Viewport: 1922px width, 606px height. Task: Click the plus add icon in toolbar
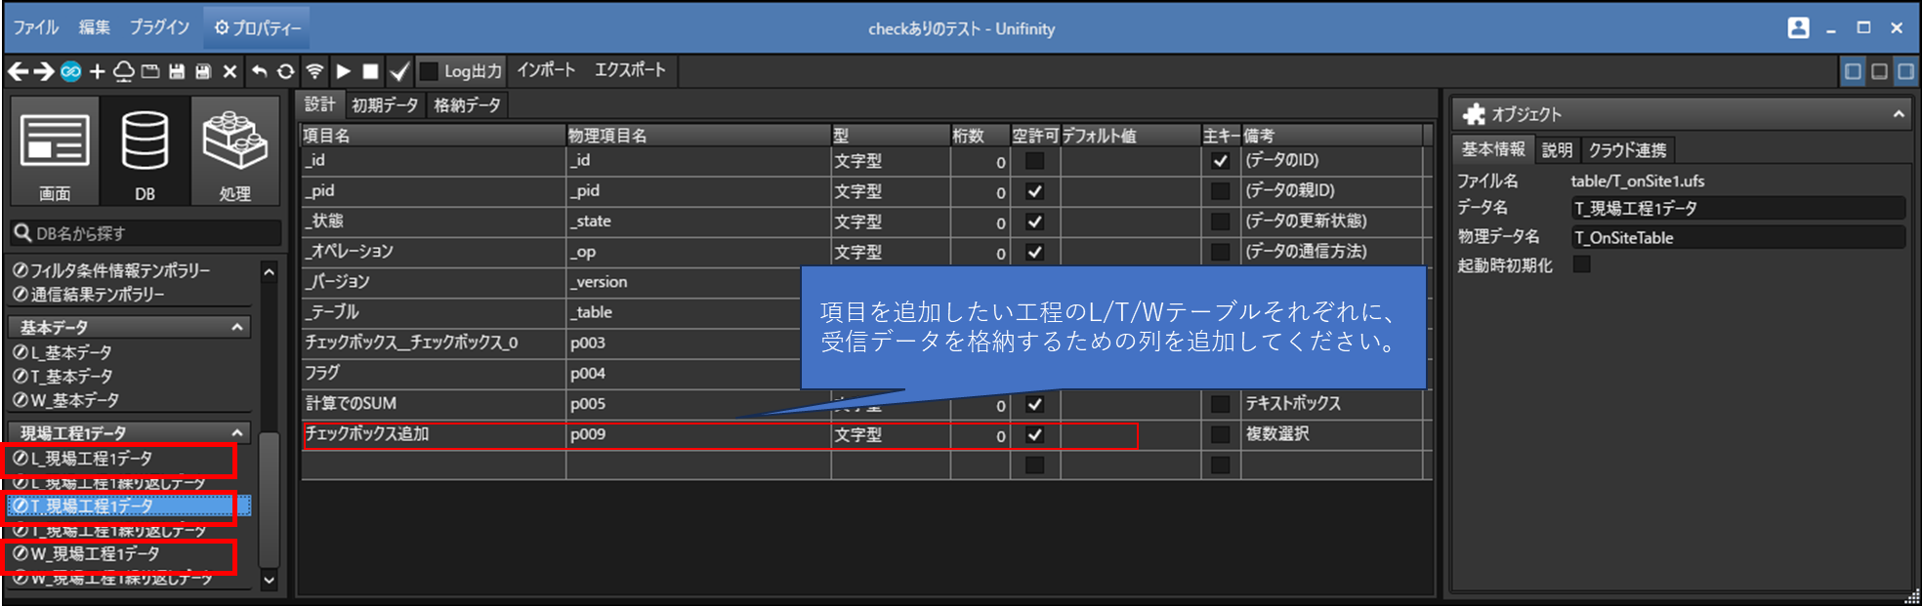97,71
